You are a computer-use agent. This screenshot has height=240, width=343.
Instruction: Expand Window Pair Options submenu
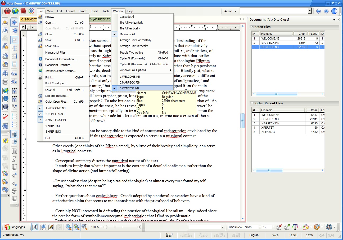pos(142,70)
